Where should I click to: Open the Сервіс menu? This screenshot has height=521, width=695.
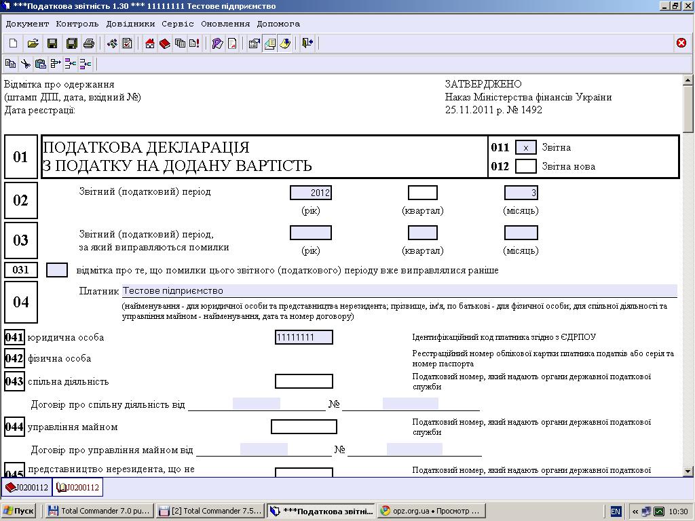click(x=178, y=24)
